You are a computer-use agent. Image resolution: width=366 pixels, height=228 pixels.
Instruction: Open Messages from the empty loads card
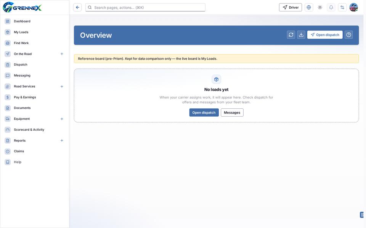[232, 112]
